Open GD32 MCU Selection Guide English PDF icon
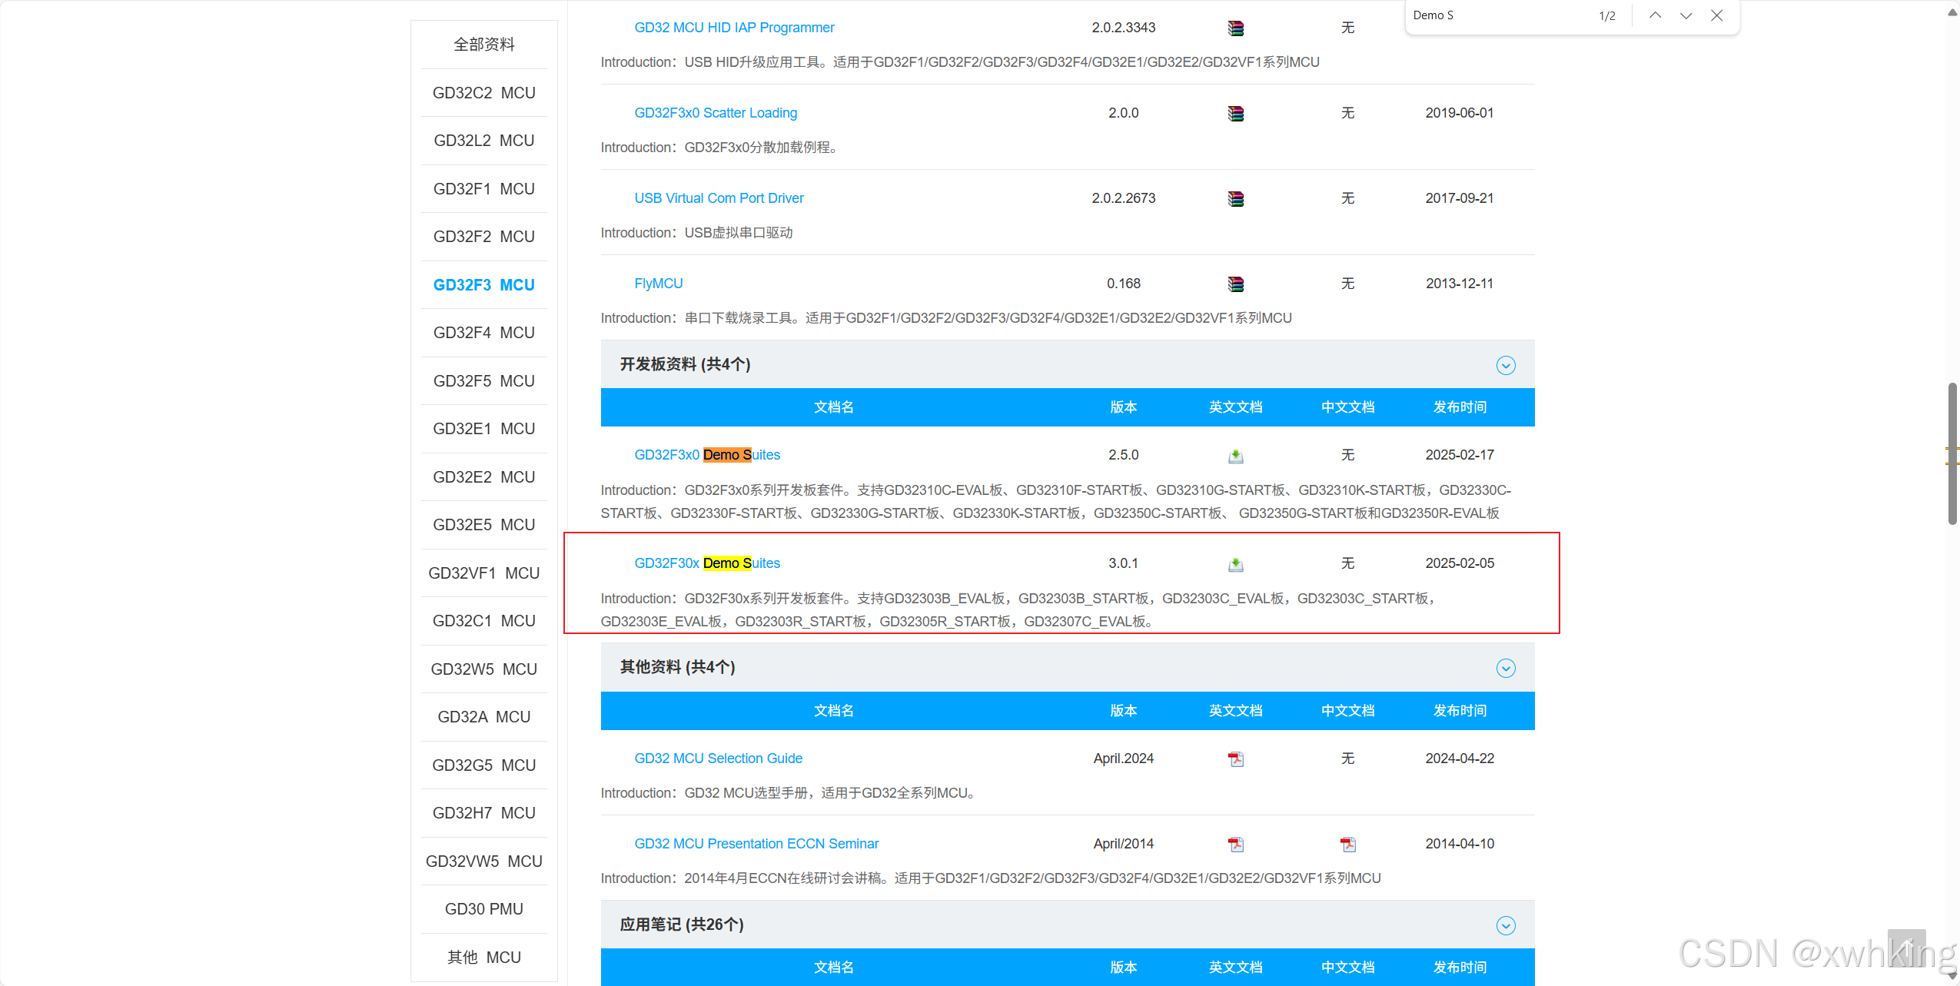Image resolution: width=1960 pixels, height=986 pixels. 1235,759
